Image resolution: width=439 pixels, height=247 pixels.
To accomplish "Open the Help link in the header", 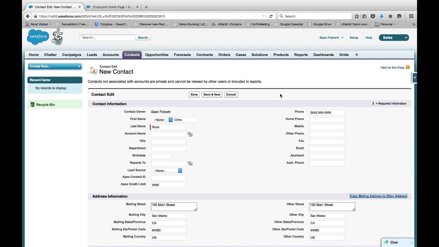I will pyautogui.click(x=369, y=38).
